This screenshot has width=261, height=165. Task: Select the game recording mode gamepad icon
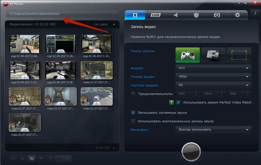pyautogui.click(x=188, y=55)
